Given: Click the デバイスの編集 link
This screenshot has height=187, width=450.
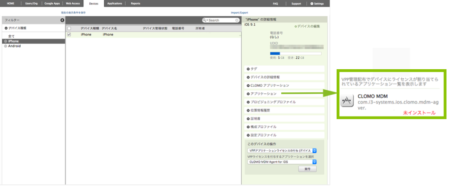Looking at the screenshot, I should [307, 26].
